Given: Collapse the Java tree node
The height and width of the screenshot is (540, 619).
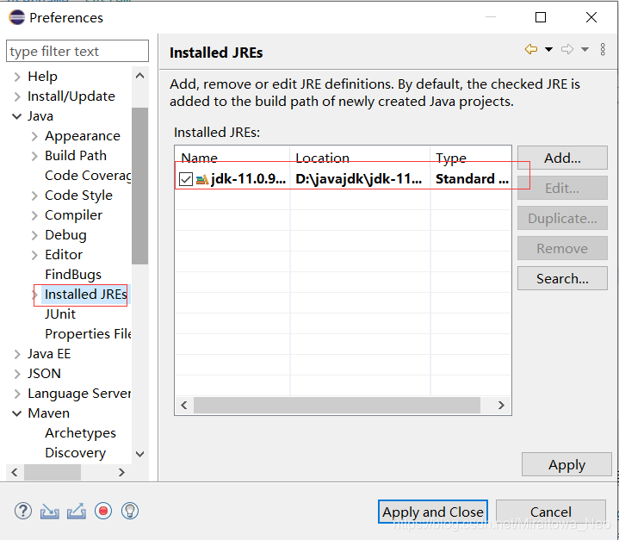Looking at the screenshot, I should [x=16, y=116].
